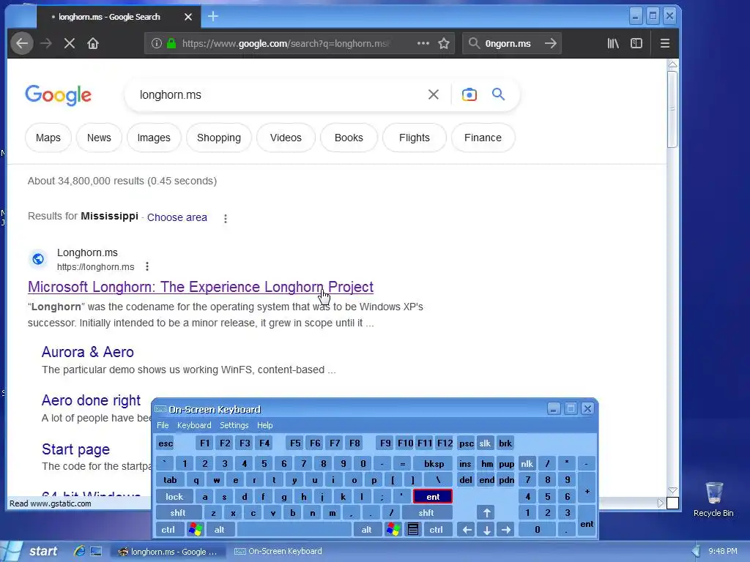
Task: Select the Recycle Bin desktop icon
Action: (713, 499)
